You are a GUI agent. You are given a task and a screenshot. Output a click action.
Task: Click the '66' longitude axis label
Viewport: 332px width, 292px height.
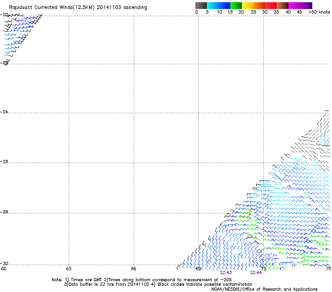133,269
